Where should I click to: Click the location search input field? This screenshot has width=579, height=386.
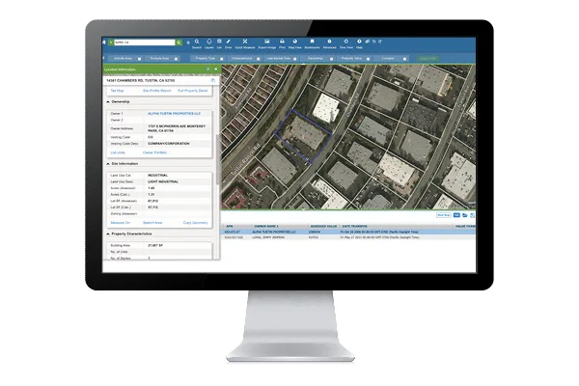click(x=145, y=42)
